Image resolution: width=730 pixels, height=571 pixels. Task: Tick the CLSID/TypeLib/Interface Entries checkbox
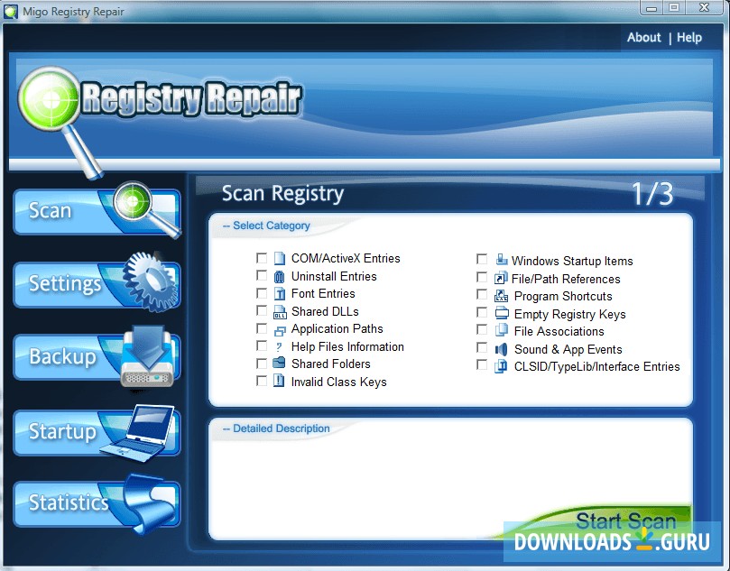click(482, 364)
